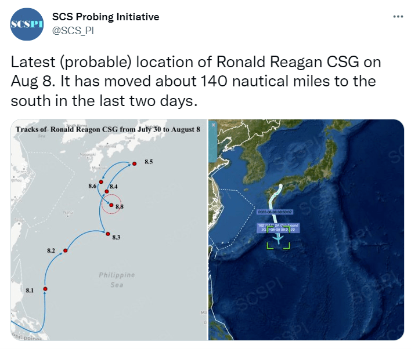Click the lower aircraft callsign info label
411x349 pixels.
coord(278,227)
